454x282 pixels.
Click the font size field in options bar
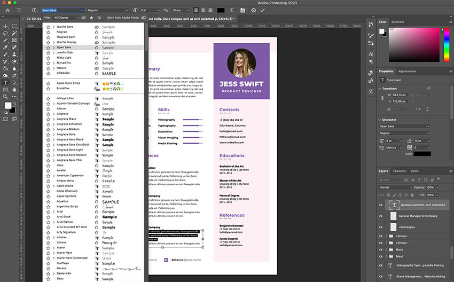click(x=148, y=11)
